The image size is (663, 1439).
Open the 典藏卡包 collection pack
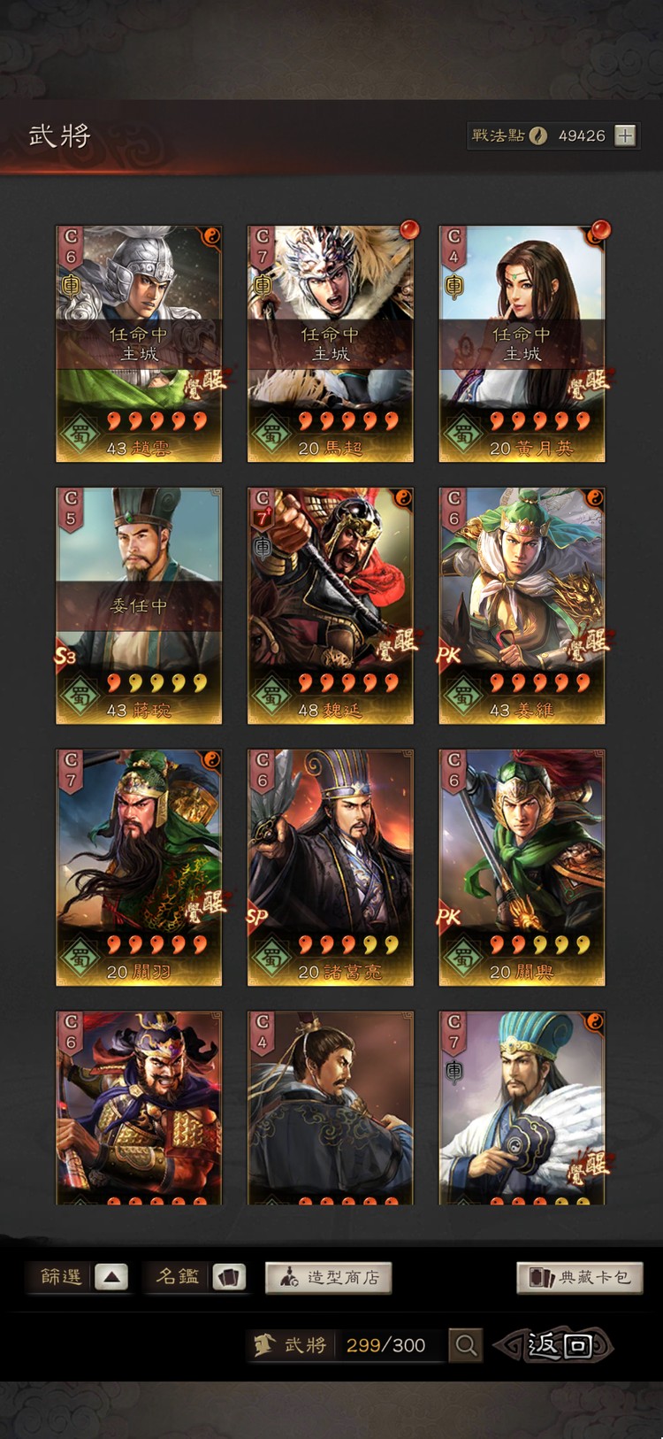coord(580,1277)
